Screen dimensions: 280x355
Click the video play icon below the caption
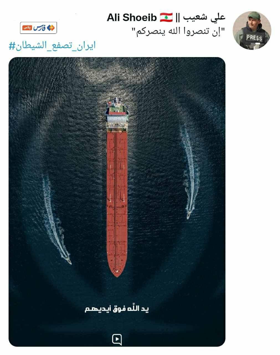[x=117, y=339]
